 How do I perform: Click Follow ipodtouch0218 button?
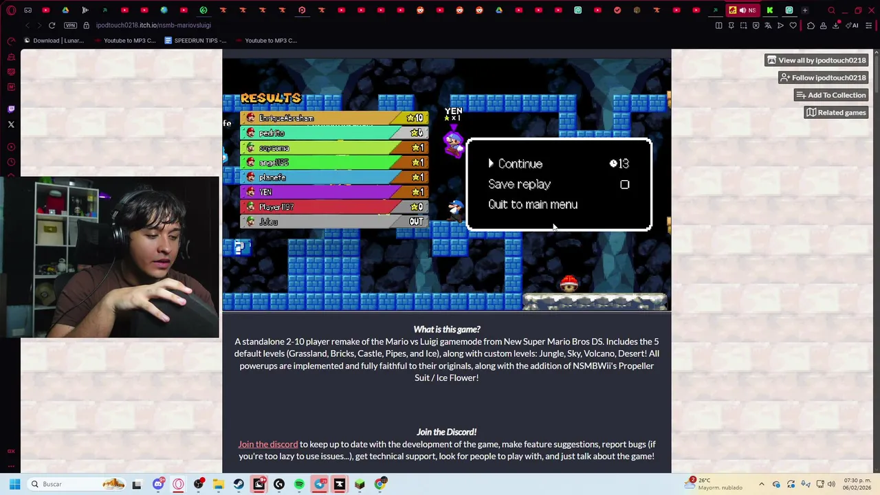(822, 78)
